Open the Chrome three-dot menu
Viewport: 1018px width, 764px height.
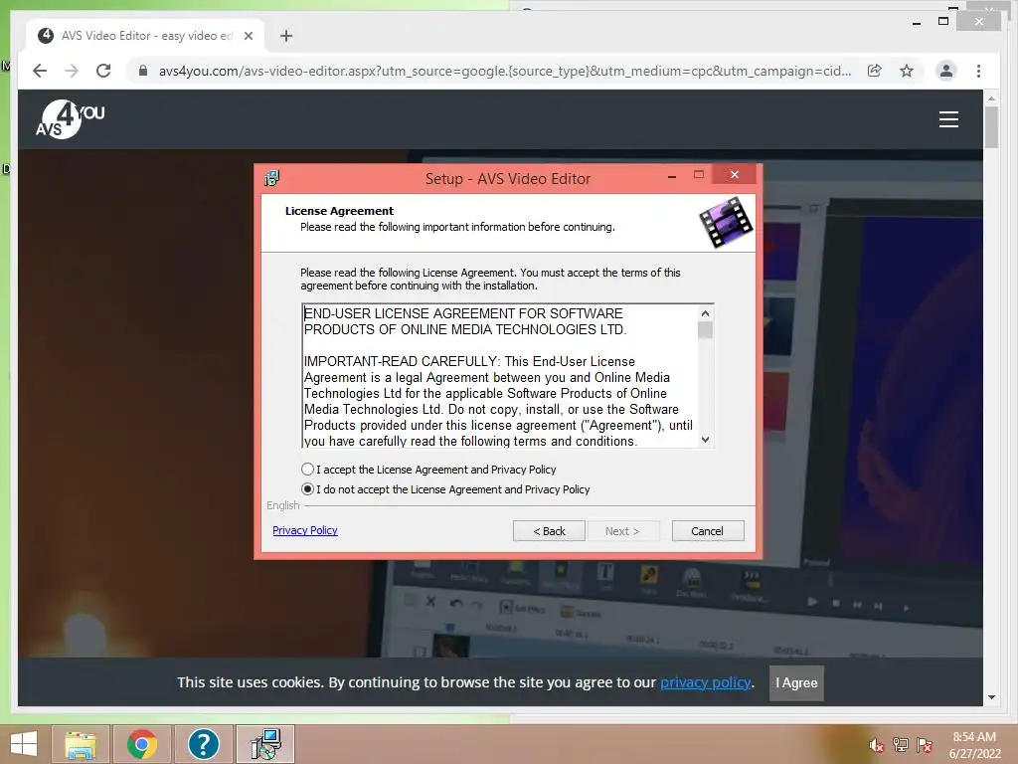tap(978, 71)
